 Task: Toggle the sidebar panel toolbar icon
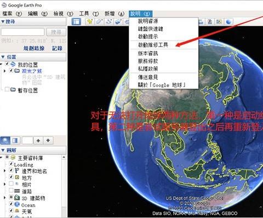click(76, 22)
